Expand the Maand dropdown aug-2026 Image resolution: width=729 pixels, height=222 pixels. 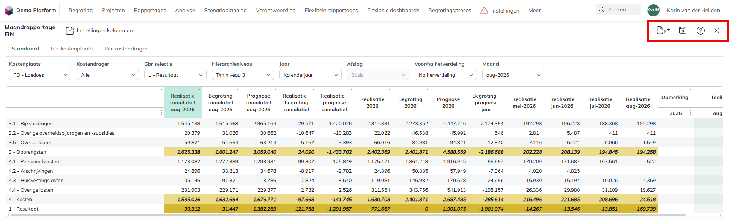513,75
